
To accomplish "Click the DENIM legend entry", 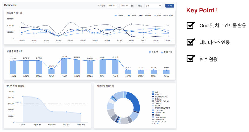I will click(156, 106).
